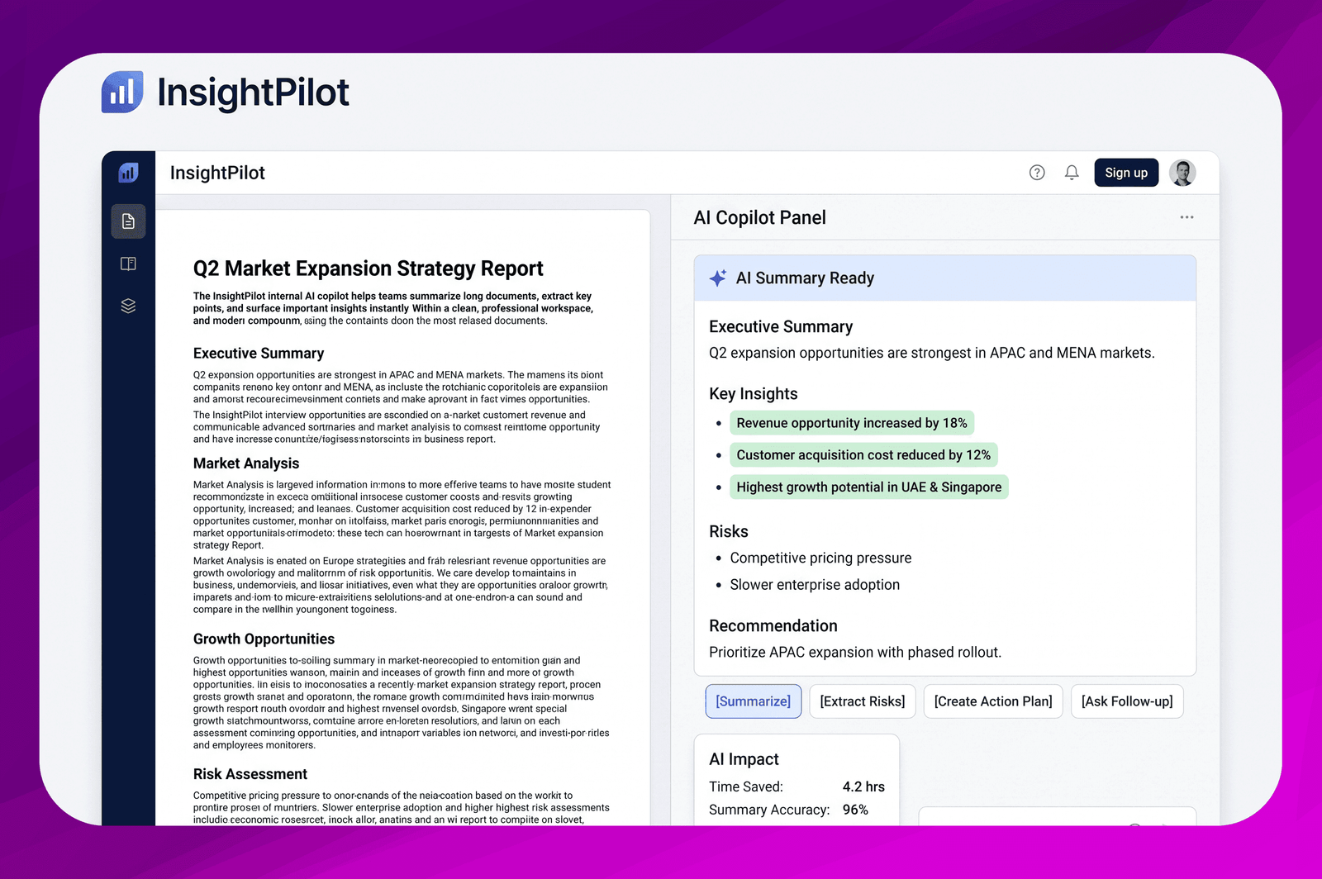1322x879 pixels.
Task: Click the Create Action Plan button
Action: point(993,701)
